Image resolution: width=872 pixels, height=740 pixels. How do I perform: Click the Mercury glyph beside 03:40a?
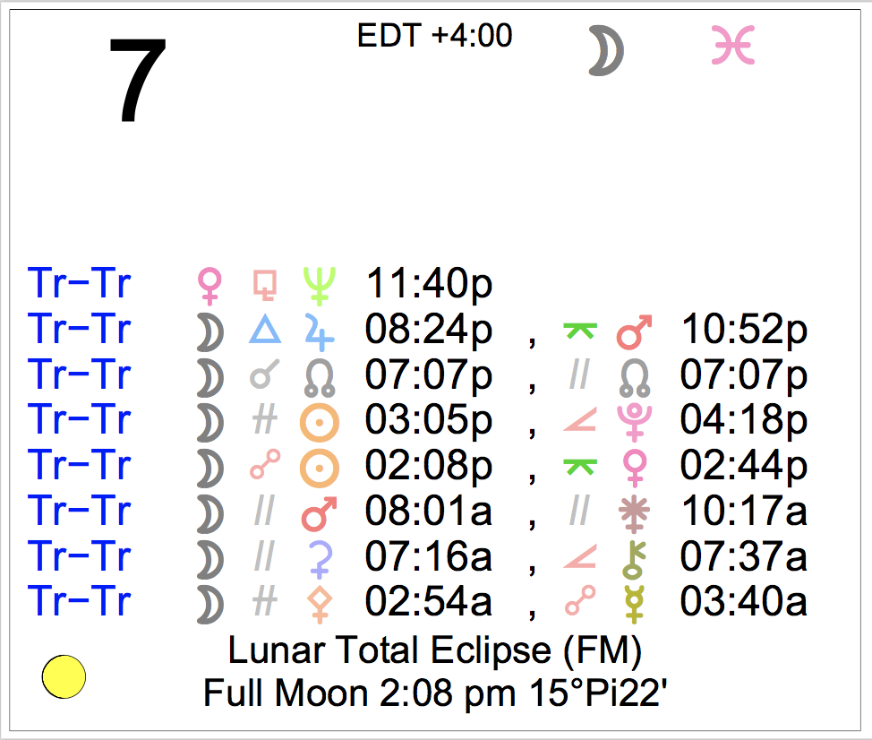click(x=635, y=603)
